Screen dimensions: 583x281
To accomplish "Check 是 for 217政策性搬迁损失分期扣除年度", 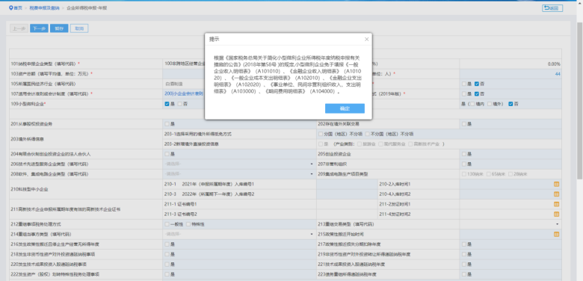I will [464, 244].
